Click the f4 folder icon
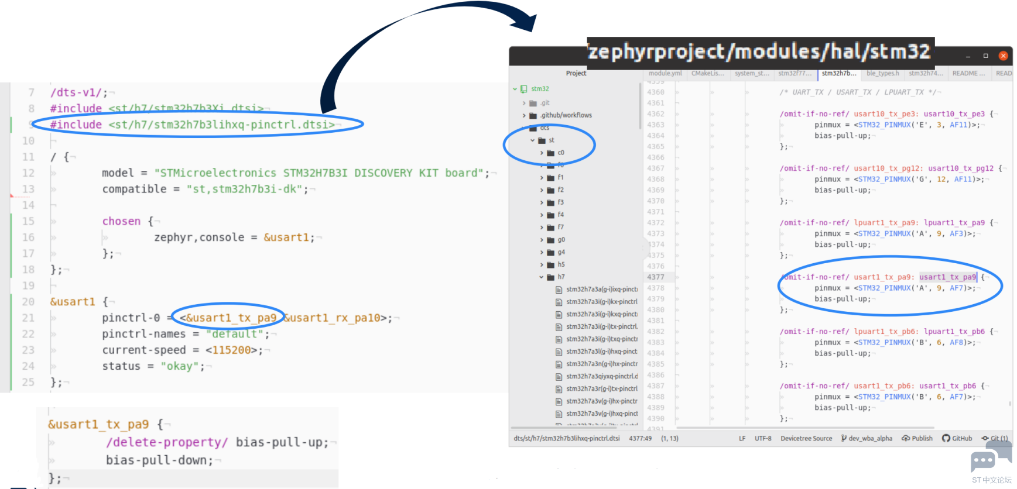 click(550, 215)
